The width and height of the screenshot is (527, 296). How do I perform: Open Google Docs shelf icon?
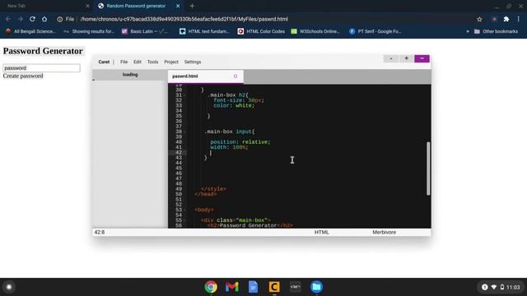point(253,287)
